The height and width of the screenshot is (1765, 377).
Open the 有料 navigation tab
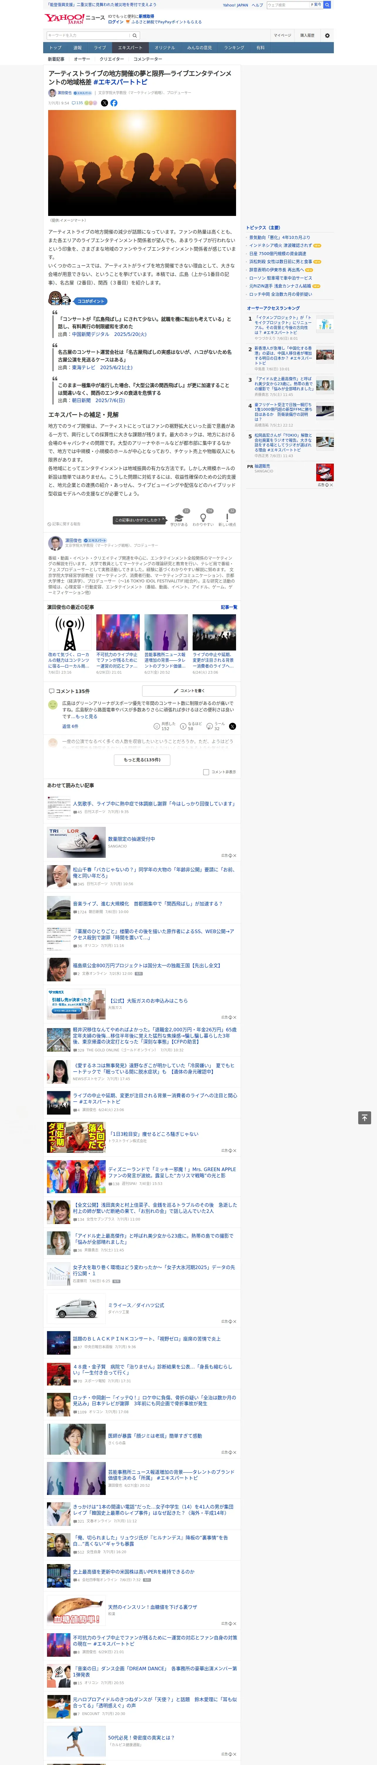click(x=260, y=48)
